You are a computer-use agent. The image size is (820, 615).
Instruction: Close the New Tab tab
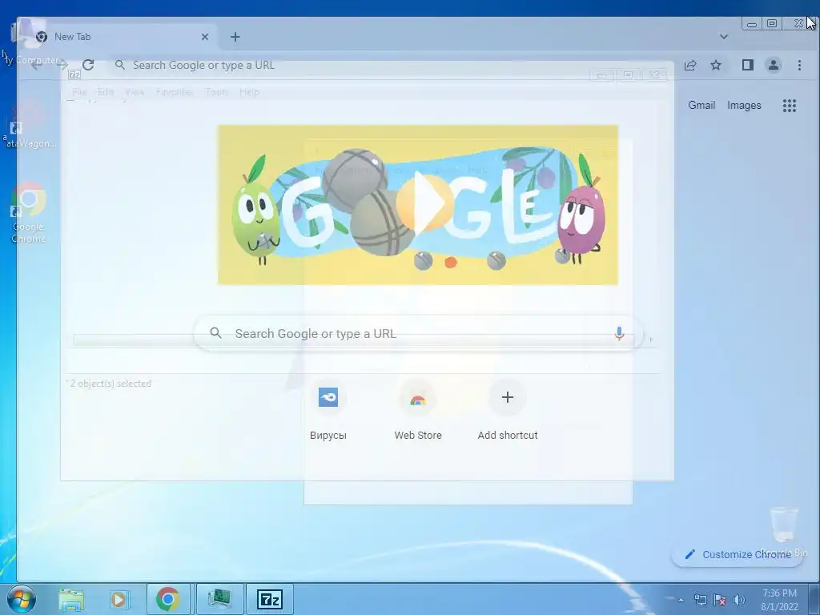coord(205,37)
